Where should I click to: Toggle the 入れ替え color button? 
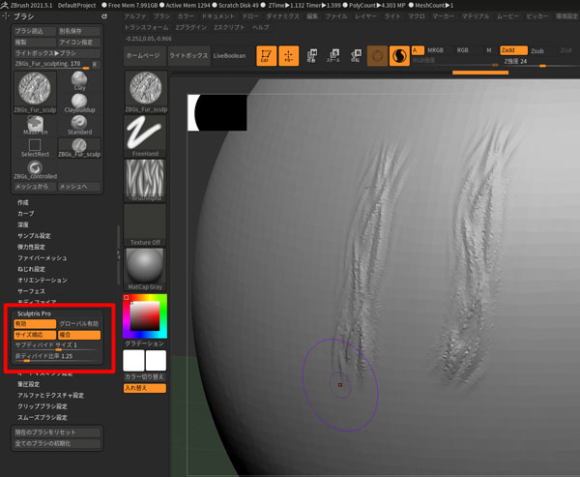point(145,388)
